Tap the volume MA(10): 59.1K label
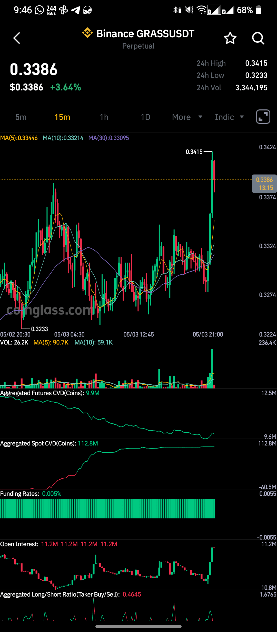This screenshot has width=277, height=632. click(x=94, y=342)
